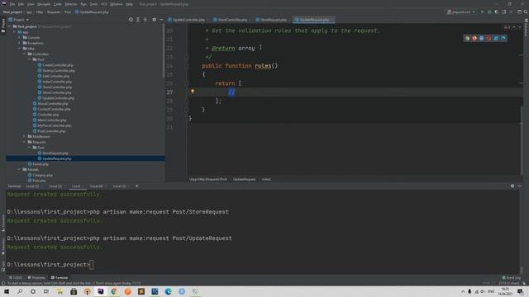Click the collapse all icon in Project panel

click(x=145, y=20)
